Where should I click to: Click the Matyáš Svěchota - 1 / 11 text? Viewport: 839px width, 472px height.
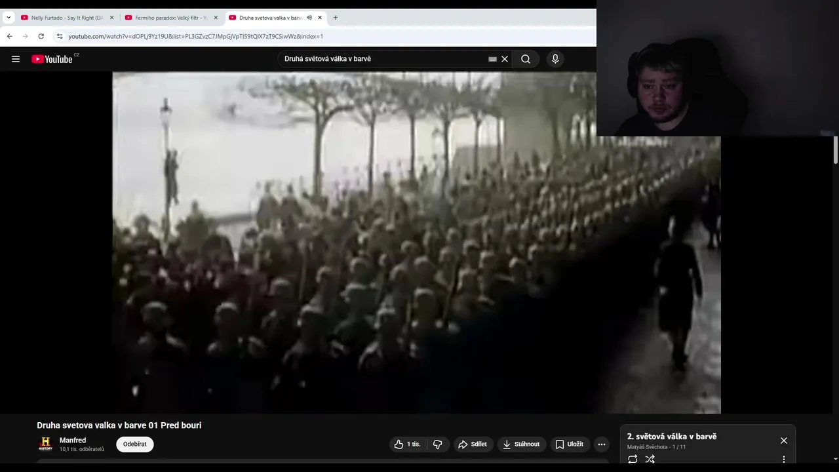click(656, 447)
